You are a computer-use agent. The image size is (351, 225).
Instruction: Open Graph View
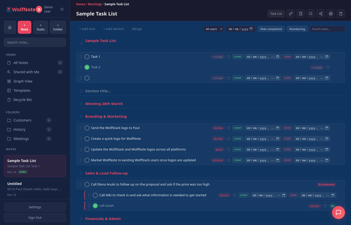click(35, 81)
